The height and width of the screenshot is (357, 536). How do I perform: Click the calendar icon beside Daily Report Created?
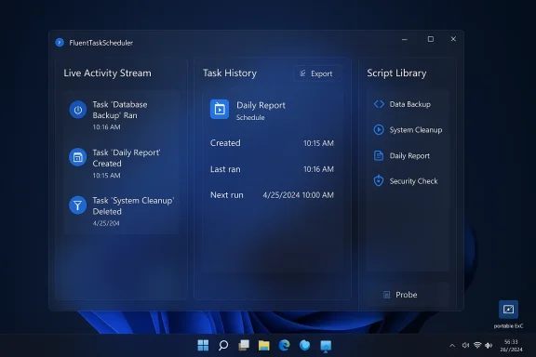pyautogui.click(x=78, y=157)
